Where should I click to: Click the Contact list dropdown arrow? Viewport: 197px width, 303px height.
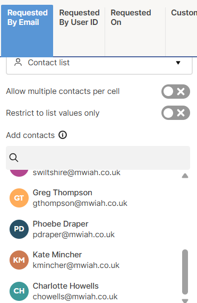coord(178,63)
